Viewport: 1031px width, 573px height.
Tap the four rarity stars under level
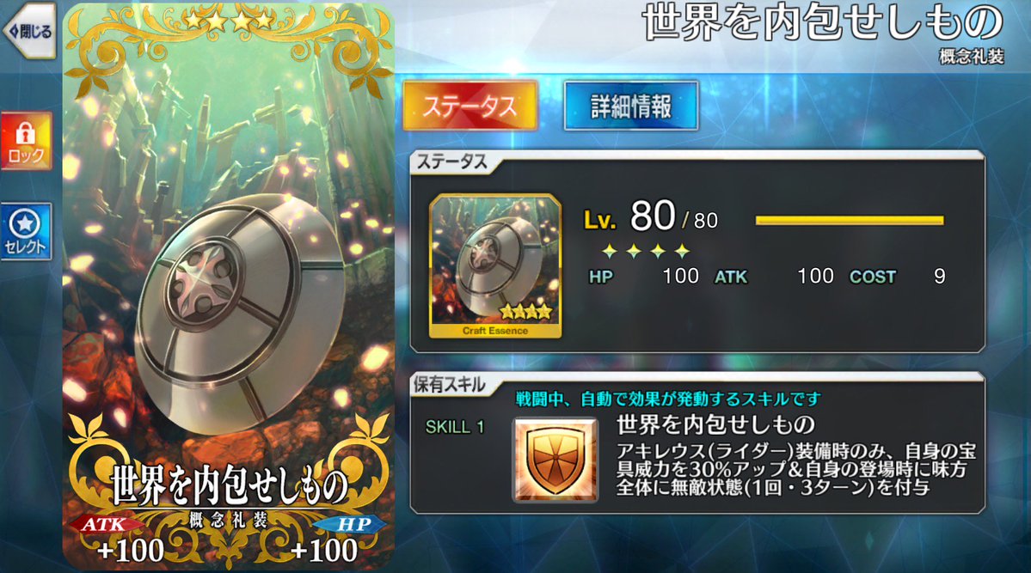(x=646, y=251)
